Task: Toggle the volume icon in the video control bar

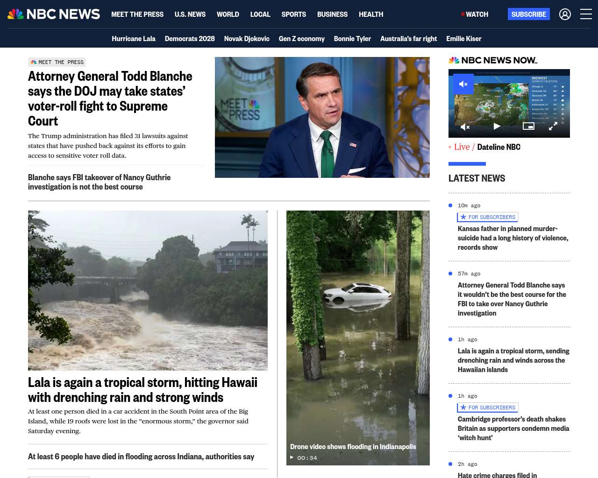Action: [465, 127]
